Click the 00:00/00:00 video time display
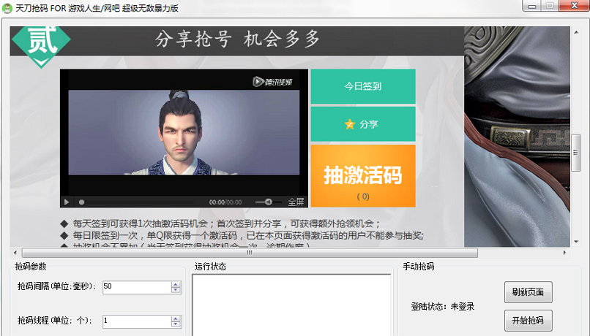 pyautogui.click(x=225, y=202)
